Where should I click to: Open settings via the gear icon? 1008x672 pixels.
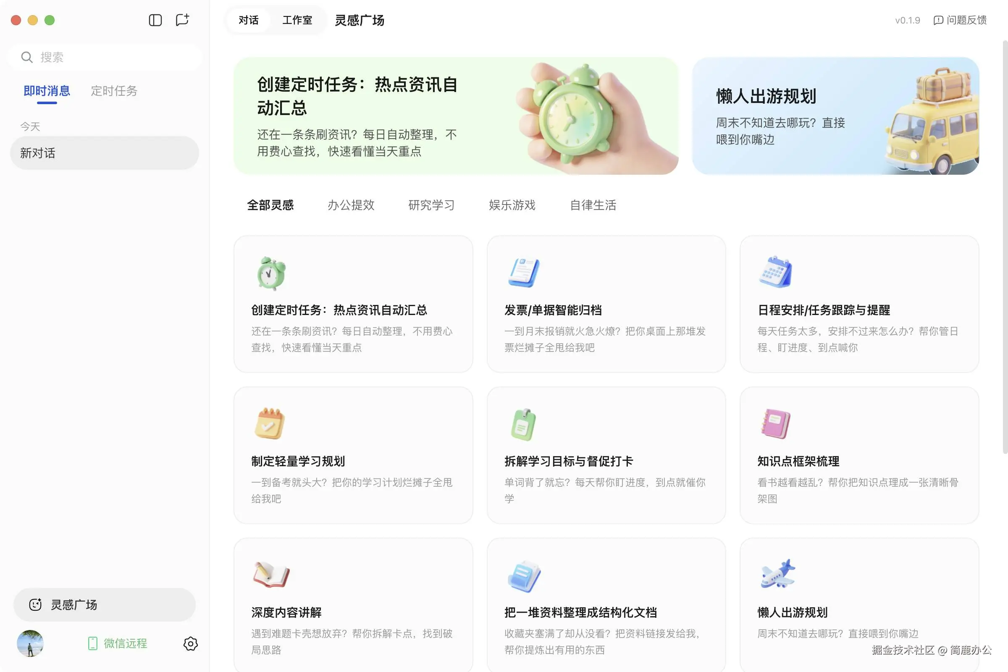[190, 644]
